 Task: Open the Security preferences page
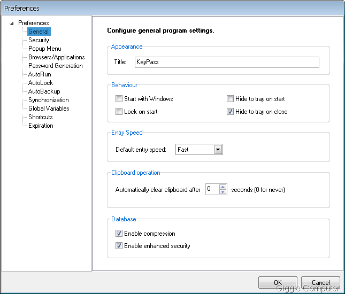pos(39,40)
